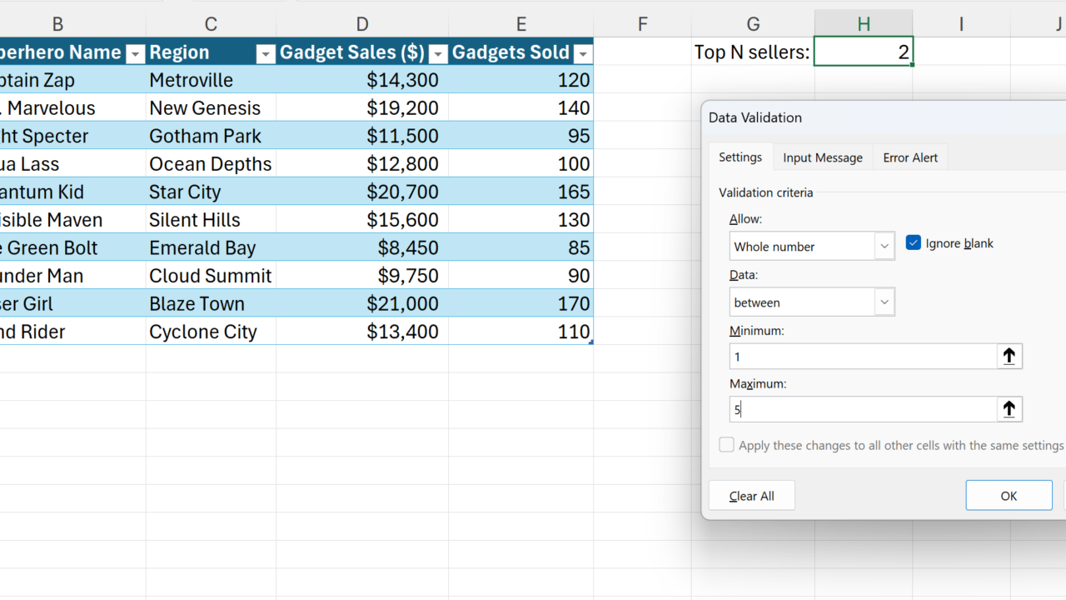1066x600 pixels.
Task: Click inside the Minimum input field
Action: [x=862, y=357]
